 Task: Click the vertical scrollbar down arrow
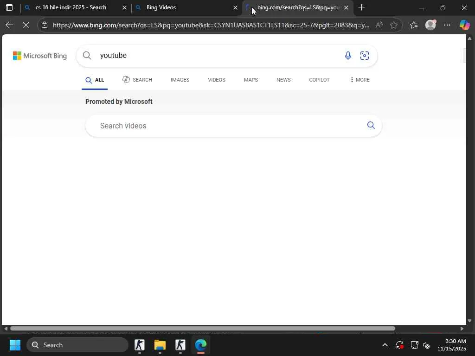[x=469, y=321]
